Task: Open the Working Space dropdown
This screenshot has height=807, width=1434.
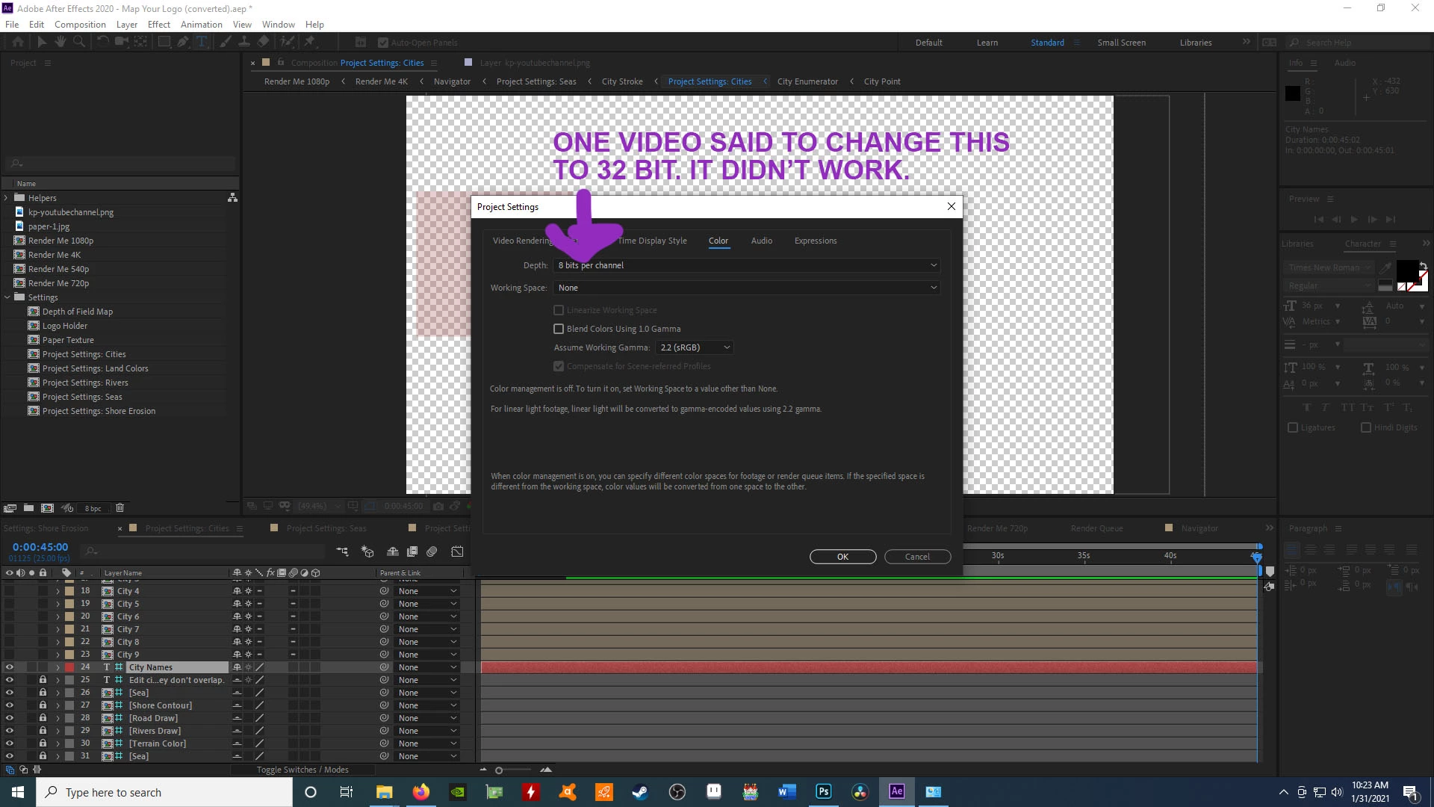Action: coord(746,288)
